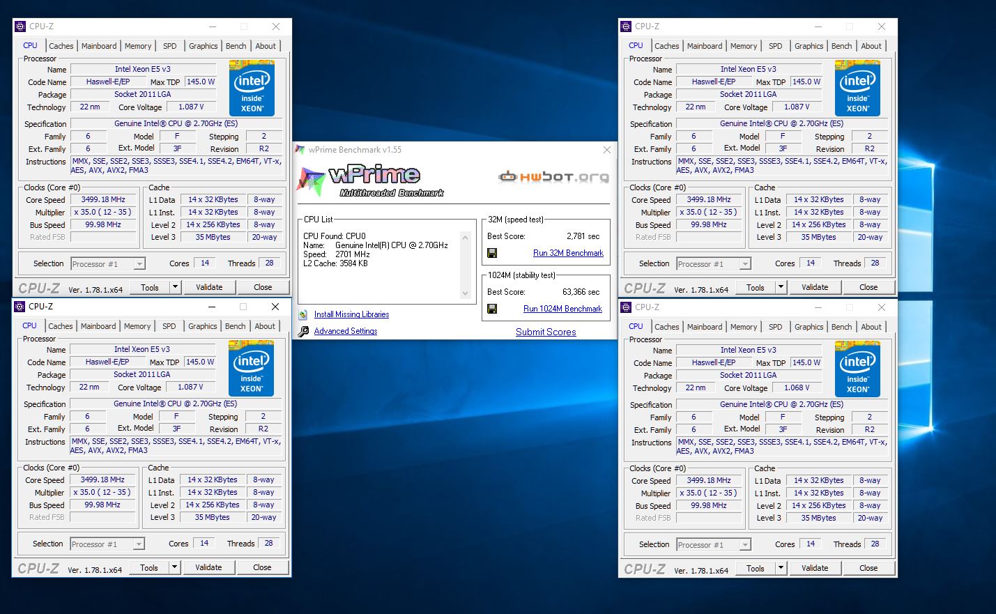Open Processor #1 selection in upper-left CPU-Z
The height and width of the screenshot is (614, 996).
(x=108, y=264)
